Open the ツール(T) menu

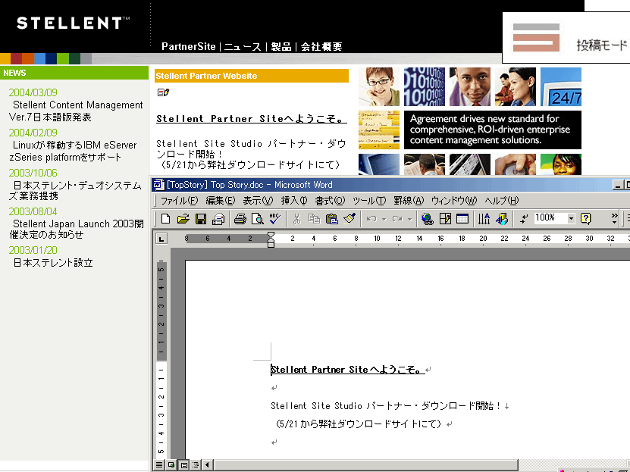(x=369, y=200)
